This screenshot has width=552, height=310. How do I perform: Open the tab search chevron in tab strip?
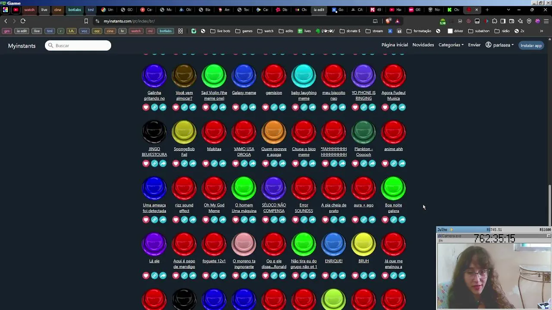point(508,9)
